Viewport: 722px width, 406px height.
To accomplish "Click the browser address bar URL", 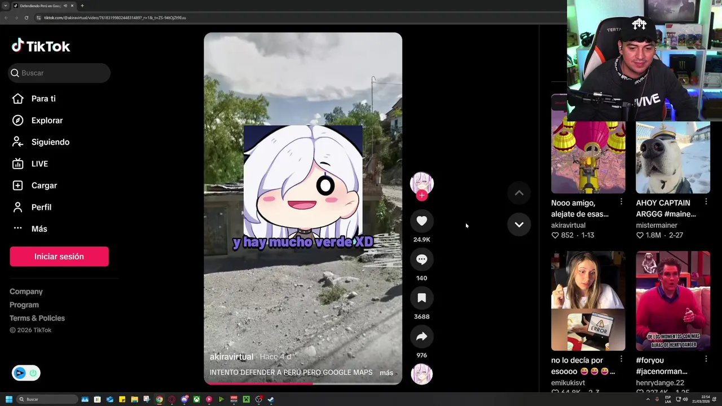I will click(115, 17).
